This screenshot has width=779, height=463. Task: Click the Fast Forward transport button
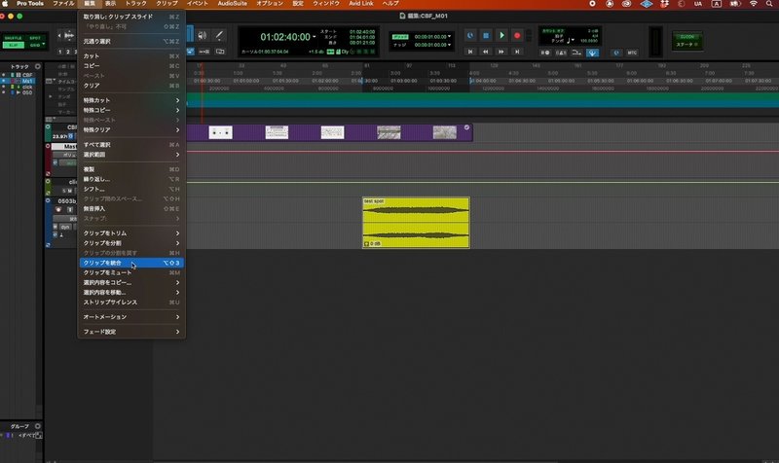click(x=501, y=52)
